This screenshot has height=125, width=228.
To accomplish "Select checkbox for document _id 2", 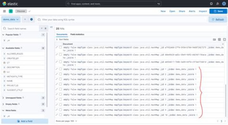I will (60, 74).
